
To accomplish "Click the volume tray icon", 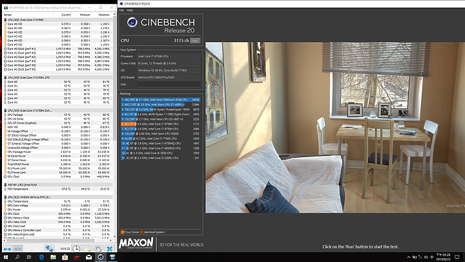I will point(426,257).
